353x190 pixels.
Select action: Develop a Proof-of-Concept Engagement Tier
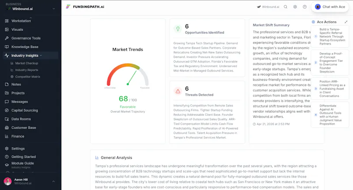pyautogui.click(x=330, y=63)
